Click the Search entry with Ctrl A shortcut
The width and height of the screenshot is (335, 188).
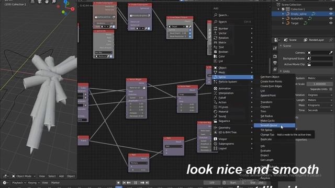(x=233, y=22)
